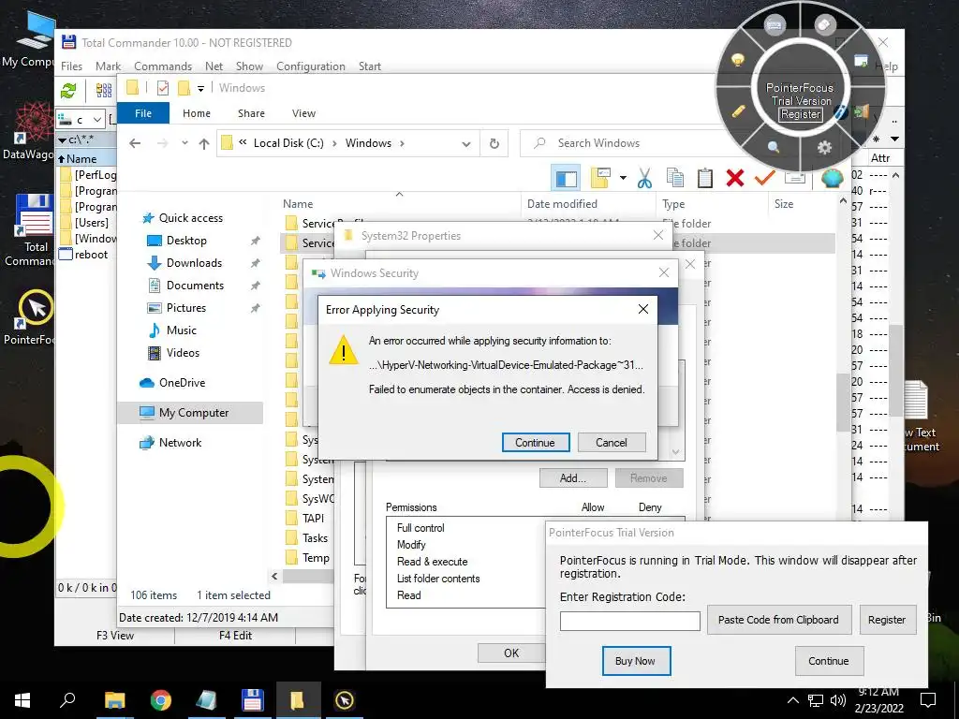Viewport: 959px width, 719px height.
Task: Open the recent locations chevron in Explorer
Action: (x=184, y=143)
